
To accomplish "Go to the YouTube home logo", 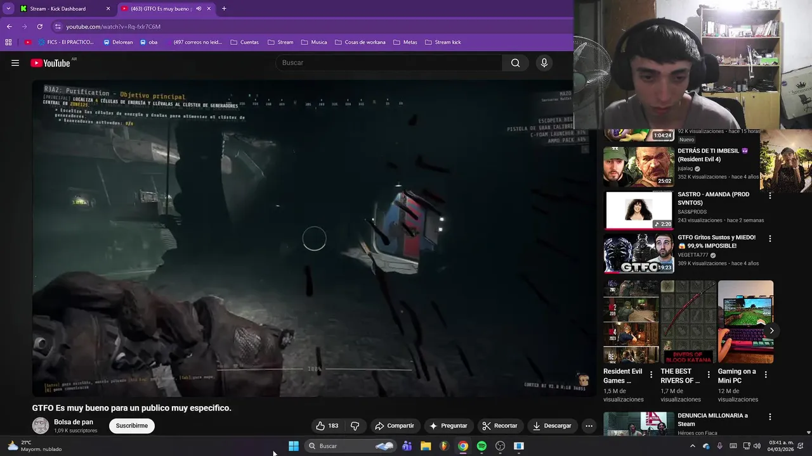I will click(50, 63).
